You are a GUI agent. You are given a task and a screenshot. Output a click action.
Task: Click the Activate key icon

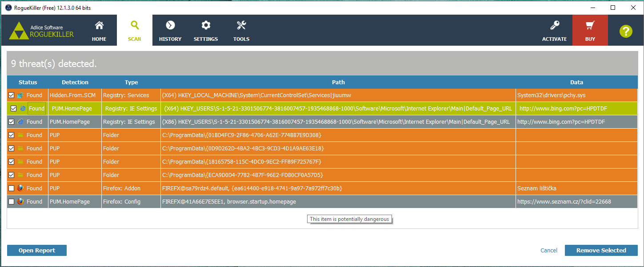click(555, 25)
